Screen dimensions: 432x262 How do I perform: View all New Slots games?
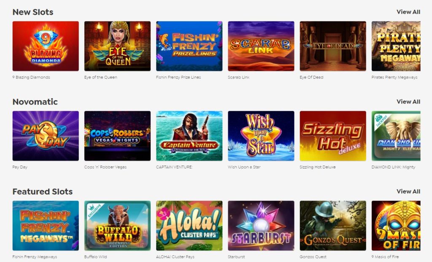coord(408,12)
